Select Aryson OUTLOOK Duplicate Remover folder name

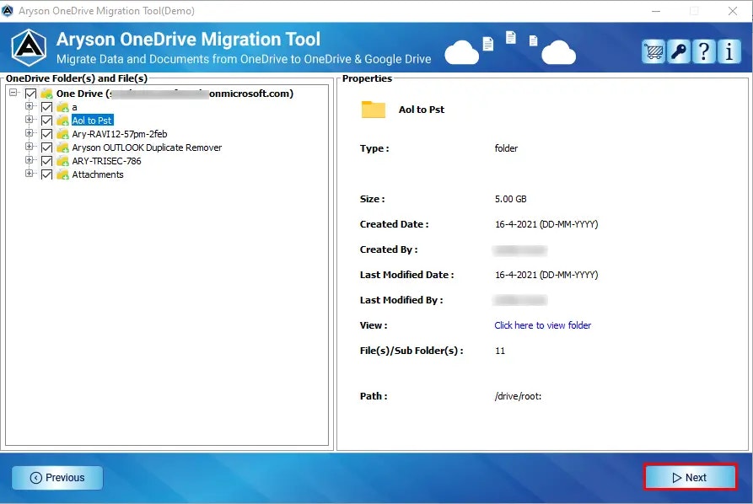147,147
